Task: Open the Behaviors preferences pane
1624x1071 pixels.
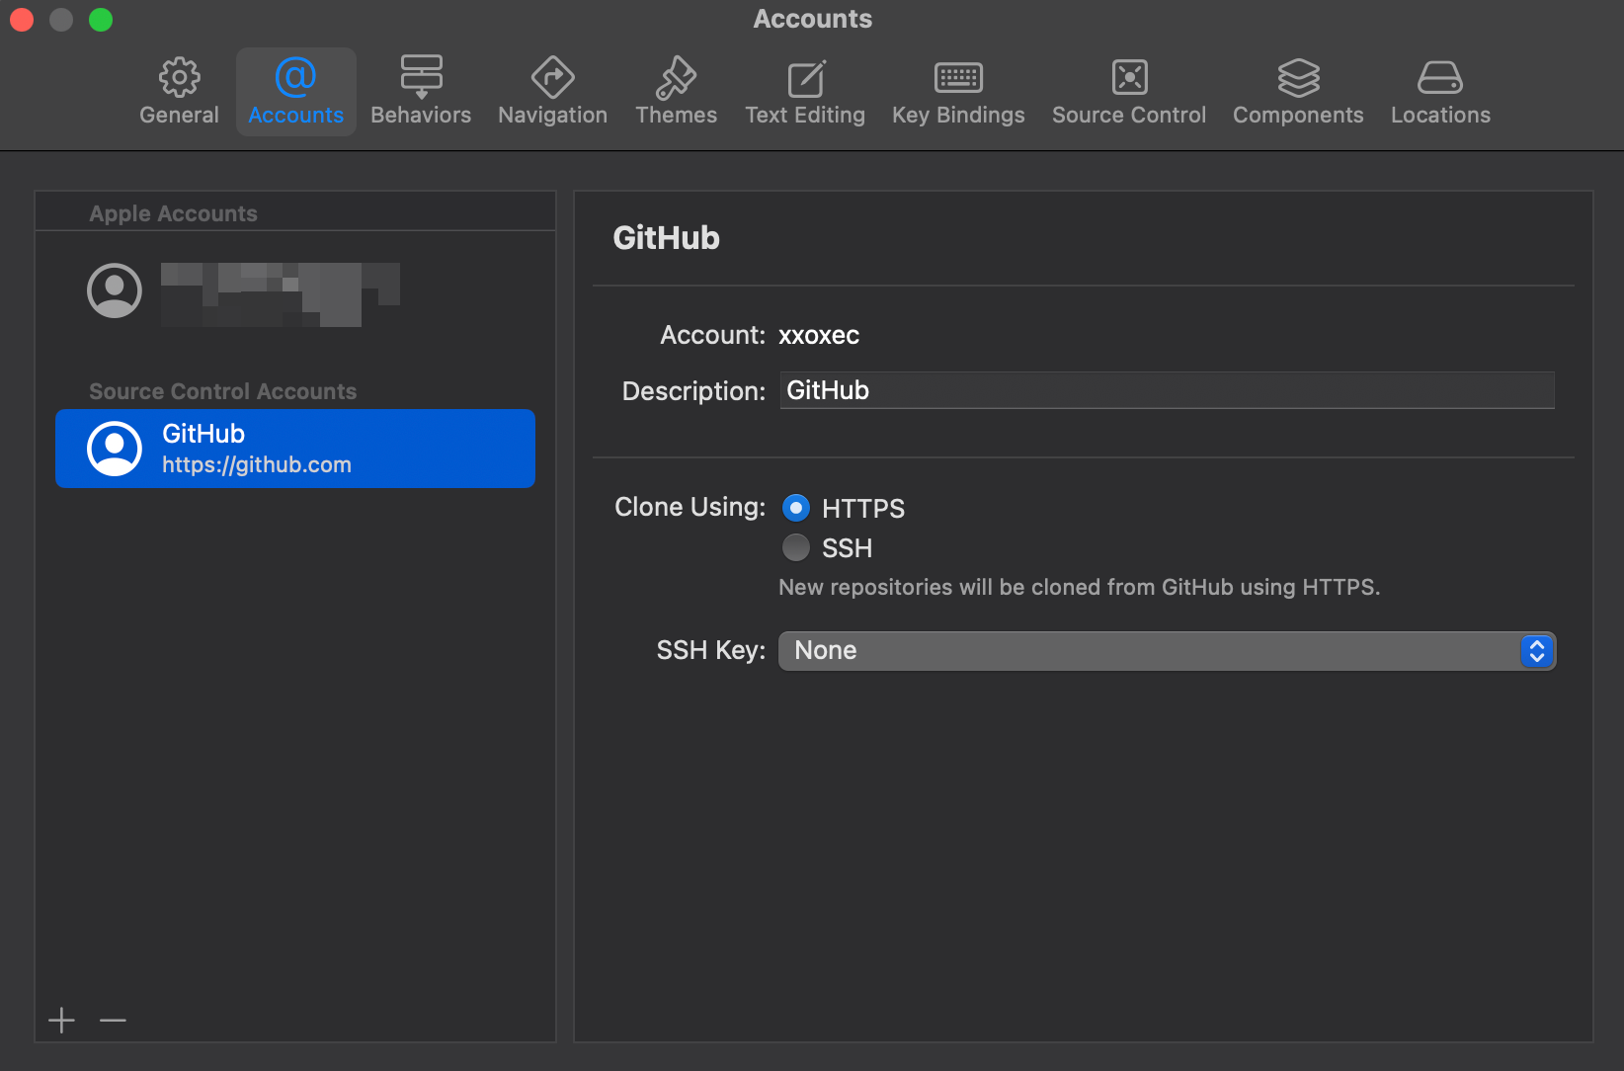Action: pyautogui.click(x=421, y=92)
